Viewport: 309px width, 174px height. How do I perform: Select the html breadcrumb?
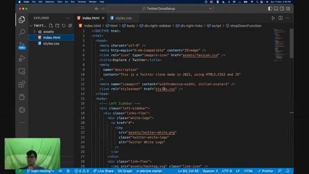[114, 26]
